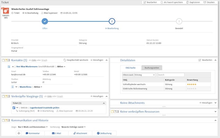Image resolution: width=220 pixels, height=138 pixels.
Task: Expand ticket 100116 details chevron
Action: (x=17, y=108)
